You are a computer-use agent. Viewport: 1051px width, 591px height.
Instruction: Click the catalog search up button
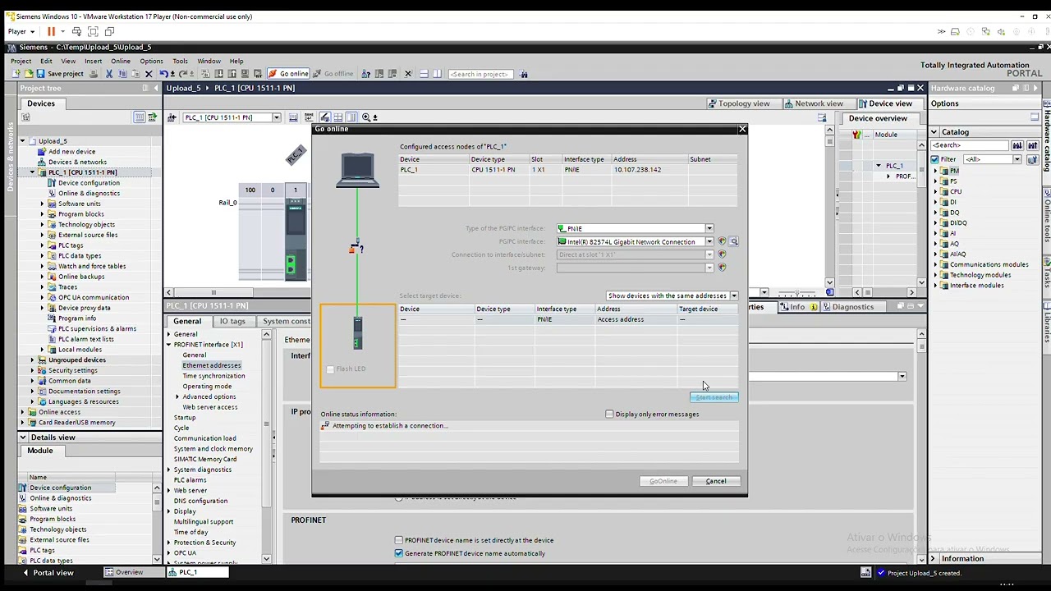[1032, 145]
